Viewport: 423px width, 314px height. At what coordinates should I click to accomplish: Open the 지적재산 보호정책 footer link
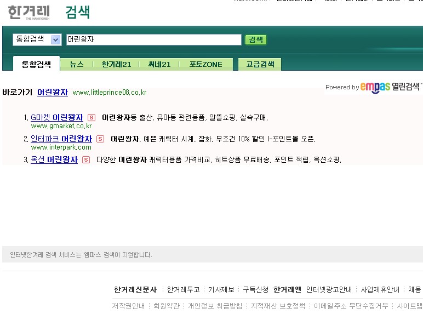click(x=278, y=306)
